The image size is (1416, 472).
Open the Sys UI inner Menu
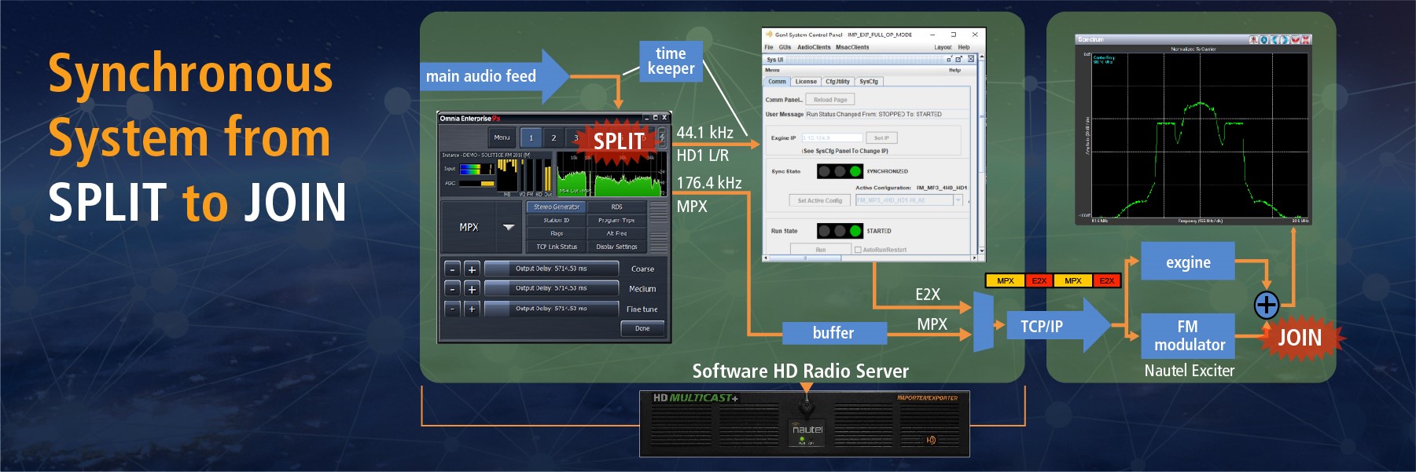(772, 70)
